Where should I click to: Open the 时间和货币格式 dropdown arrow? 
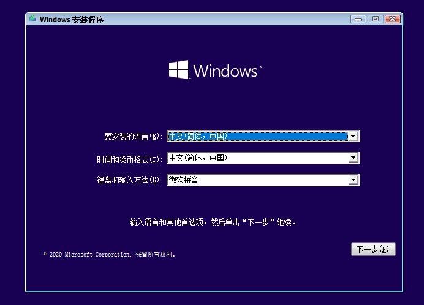(x=353, y=158)
